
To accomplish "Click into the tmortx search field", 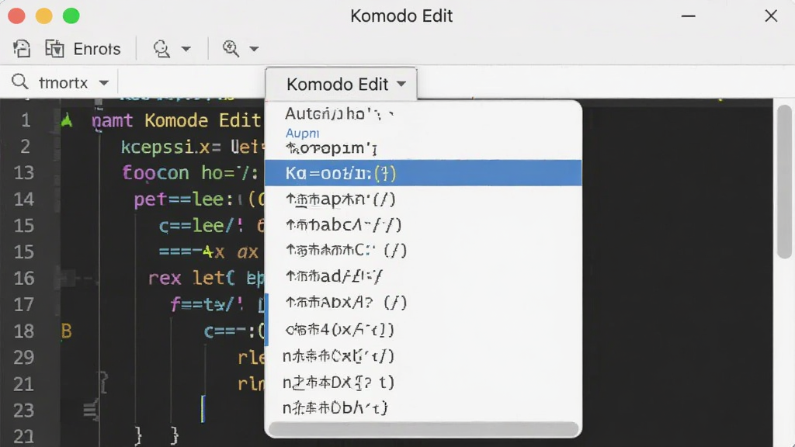I will click(x=64, y=82).
